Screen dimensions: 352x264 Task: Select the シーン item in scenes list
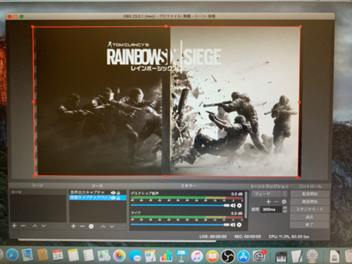pos(38,192)
